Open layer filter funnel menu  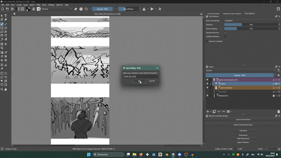(278, 71)
